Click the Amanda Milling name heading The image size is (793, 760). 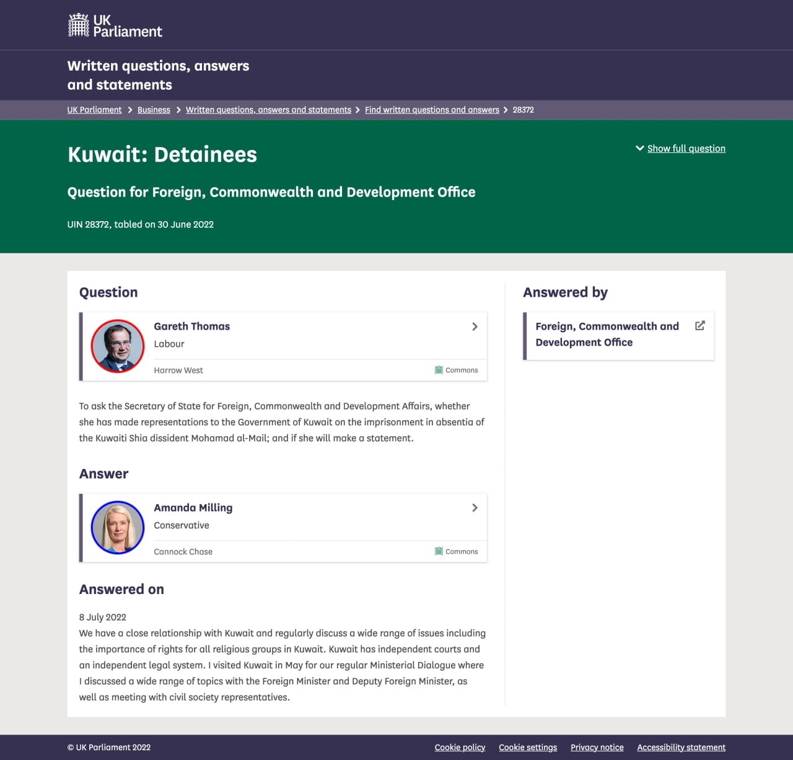(193, 508)
